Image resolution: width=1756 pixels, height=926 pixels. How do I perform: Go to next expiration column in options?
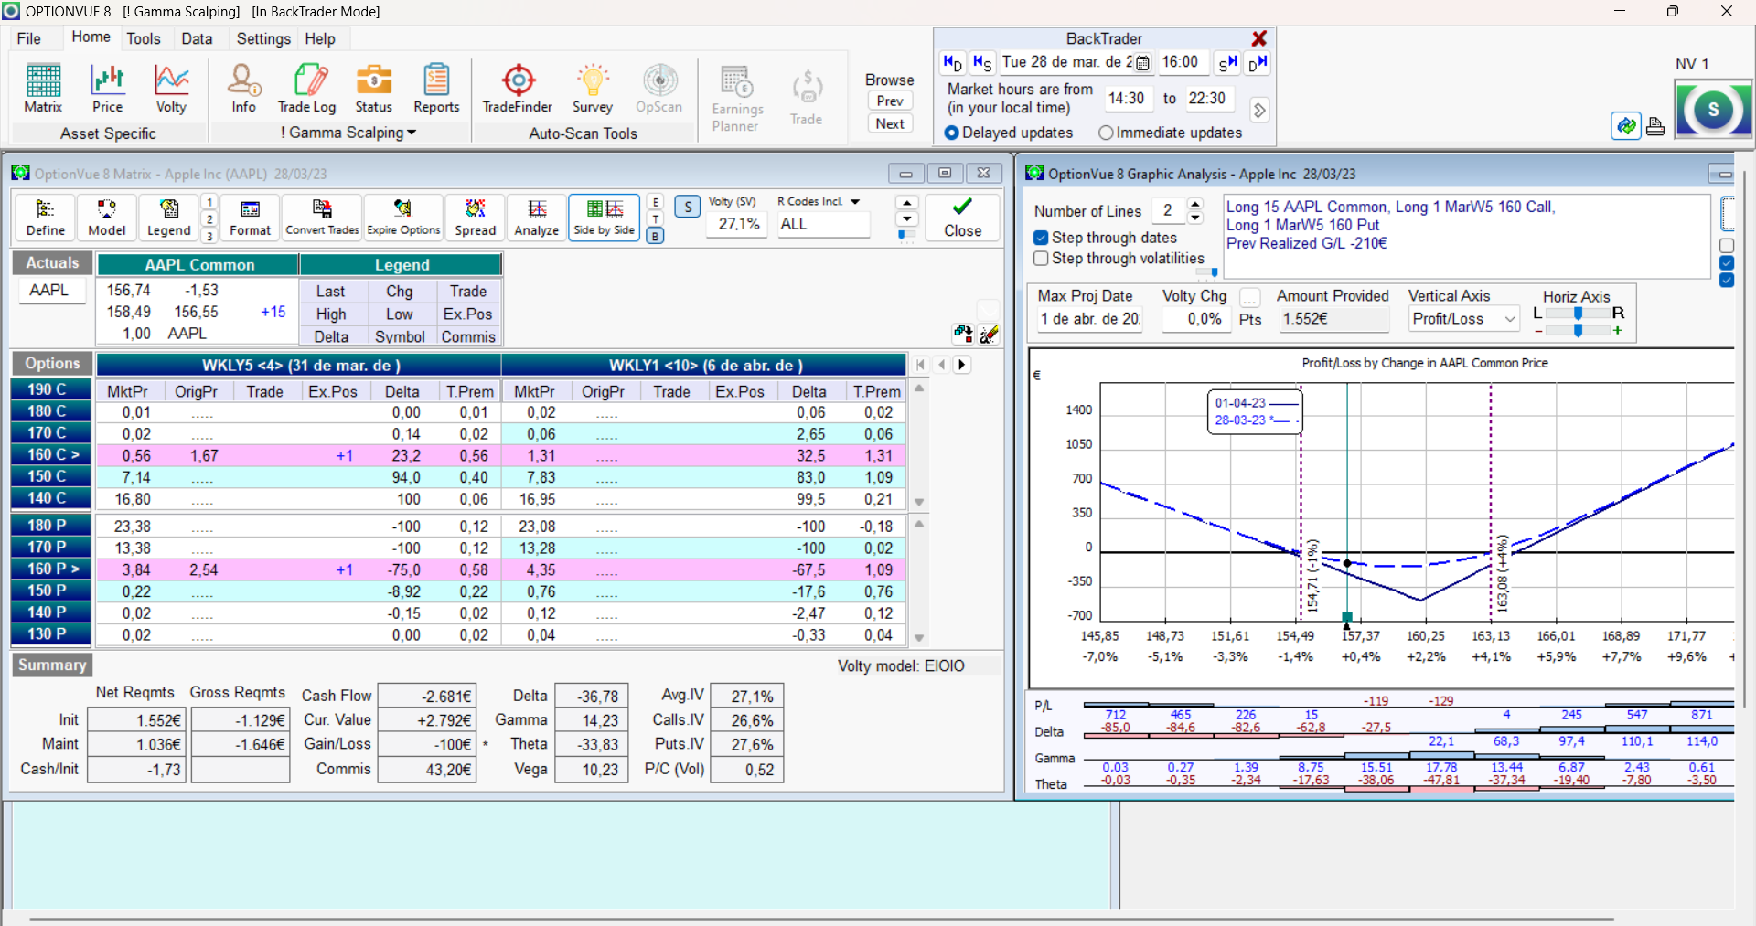click(x=961, y=364)
